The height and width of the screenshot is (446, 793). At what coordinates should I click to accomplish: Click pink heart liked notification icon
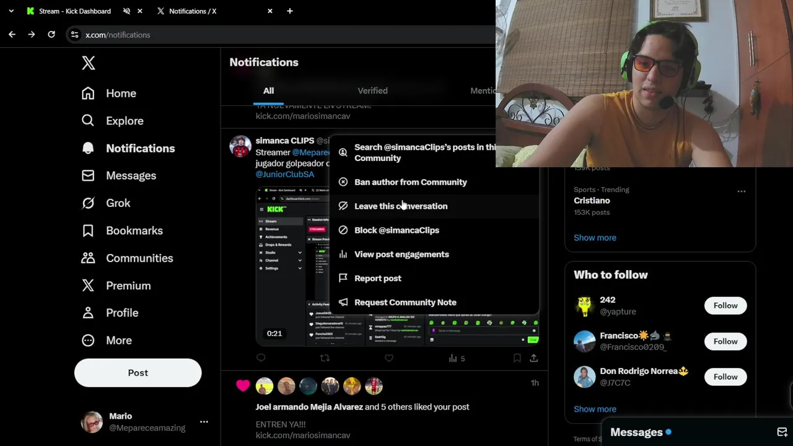click(243, 386)
